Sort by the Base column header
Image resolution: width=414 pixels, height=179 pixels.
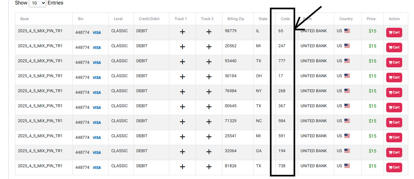click(x=25, y=19)
